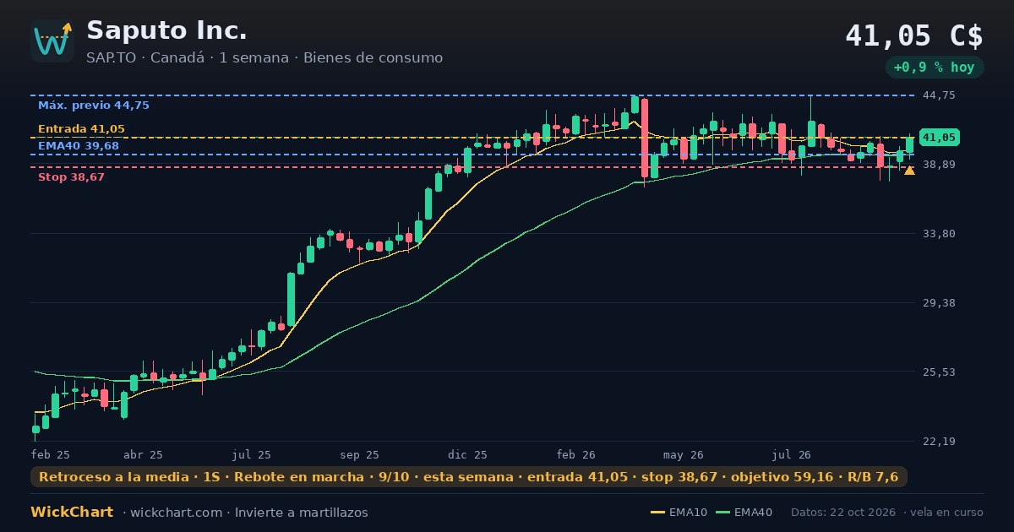The width and height of the screenshot is (1014, 532).
Task: Click the EMA40 green legend swatch
Action: [x=722, y=513]
